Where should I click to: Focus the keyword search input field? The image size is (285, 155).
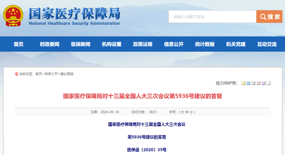point(212,17)
